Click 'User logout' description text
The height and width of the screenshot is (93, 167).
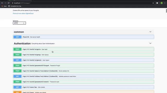[46, 60]
